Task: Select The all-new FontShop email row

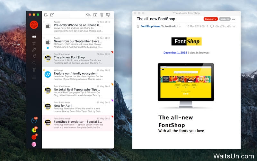Action: [78, 59]
